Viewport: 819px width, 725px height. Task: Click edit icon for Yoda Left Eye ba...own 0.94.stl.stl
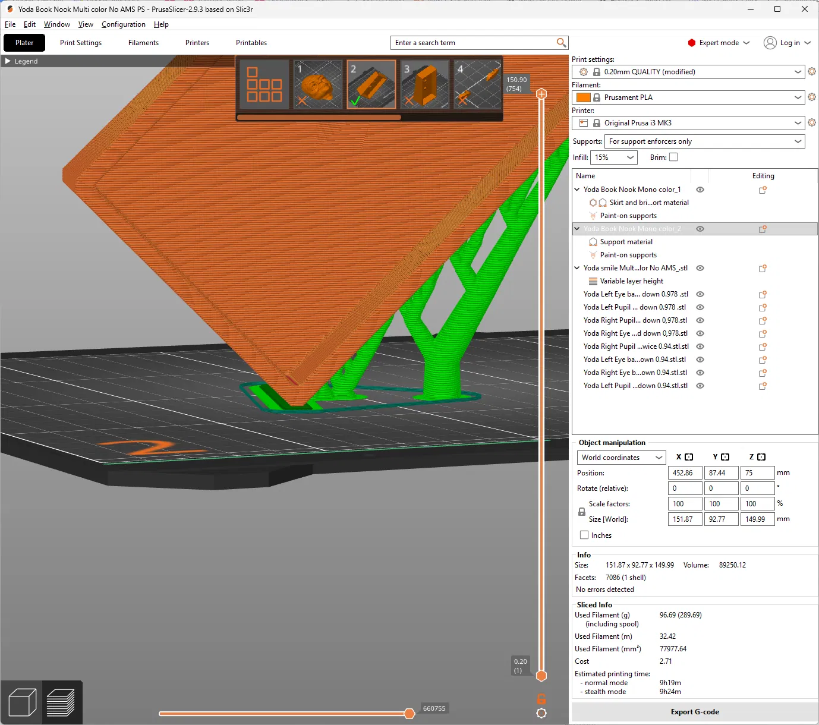click(763, 360)
